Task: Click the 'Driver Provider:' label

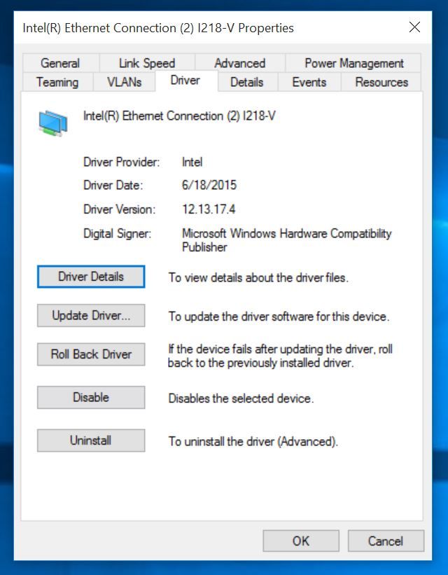Action: click(121, 162)
